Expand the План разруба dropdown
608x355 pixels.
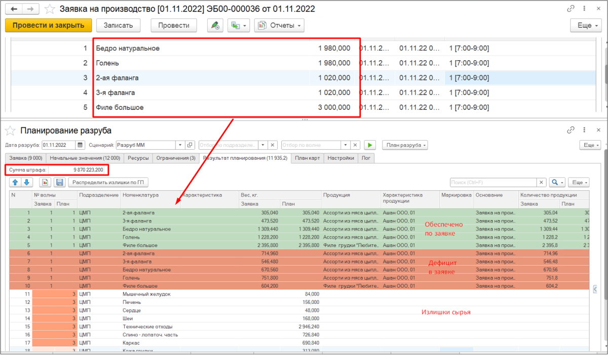[x=405, y=145]
